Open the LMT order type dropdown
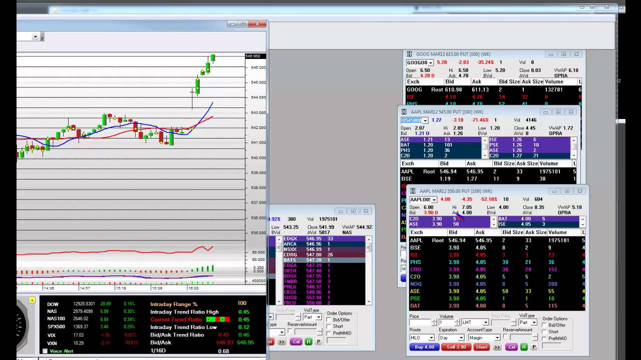 (485, 322)
